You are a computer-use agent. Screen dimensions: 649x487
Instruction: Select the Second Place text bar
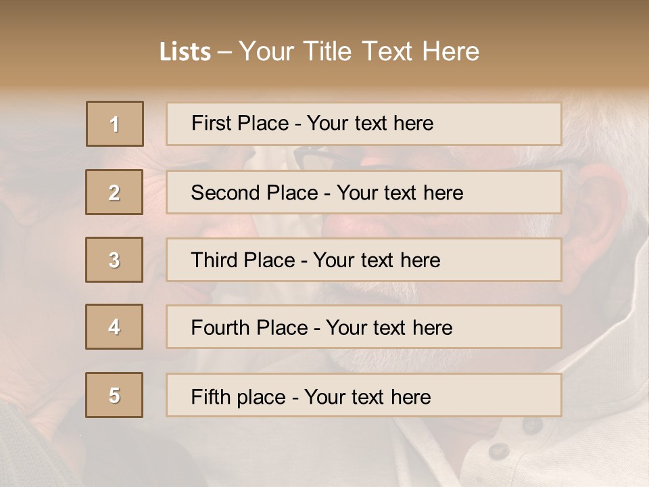pos(364,192)
